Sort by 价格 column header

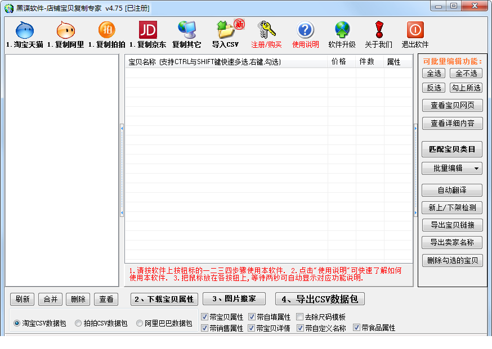click(342, 62)
